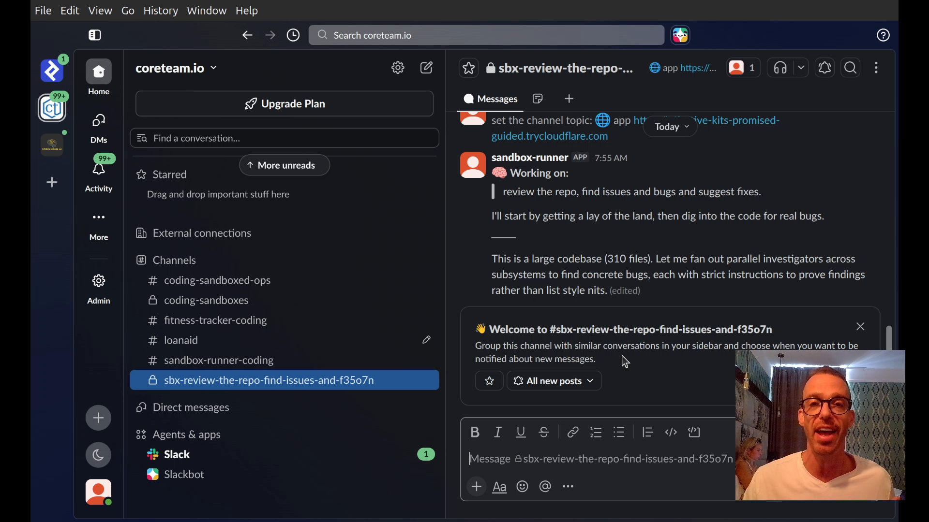
Task: Open more composer options ellipsis
Action: click(x=569, y=487)
